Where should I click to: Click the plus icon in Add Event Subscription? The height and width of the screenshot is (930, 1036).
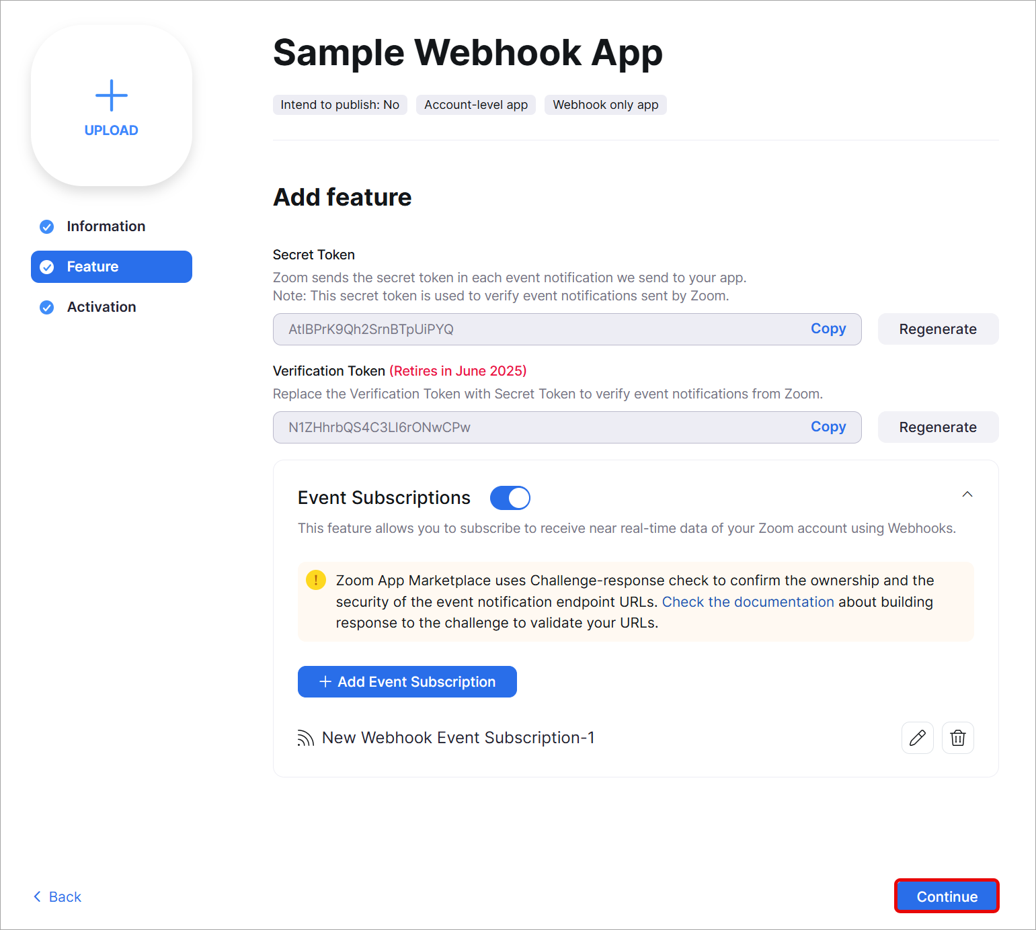click(x=325, y=681)
